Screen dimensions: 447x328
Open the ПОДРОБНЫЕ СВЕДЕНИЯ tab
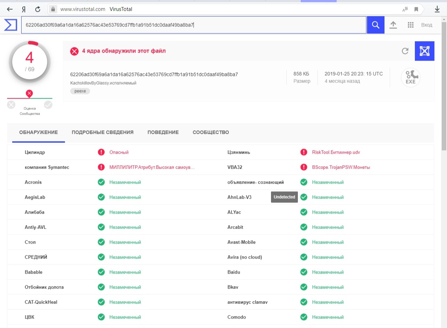(x=103, y=132)
